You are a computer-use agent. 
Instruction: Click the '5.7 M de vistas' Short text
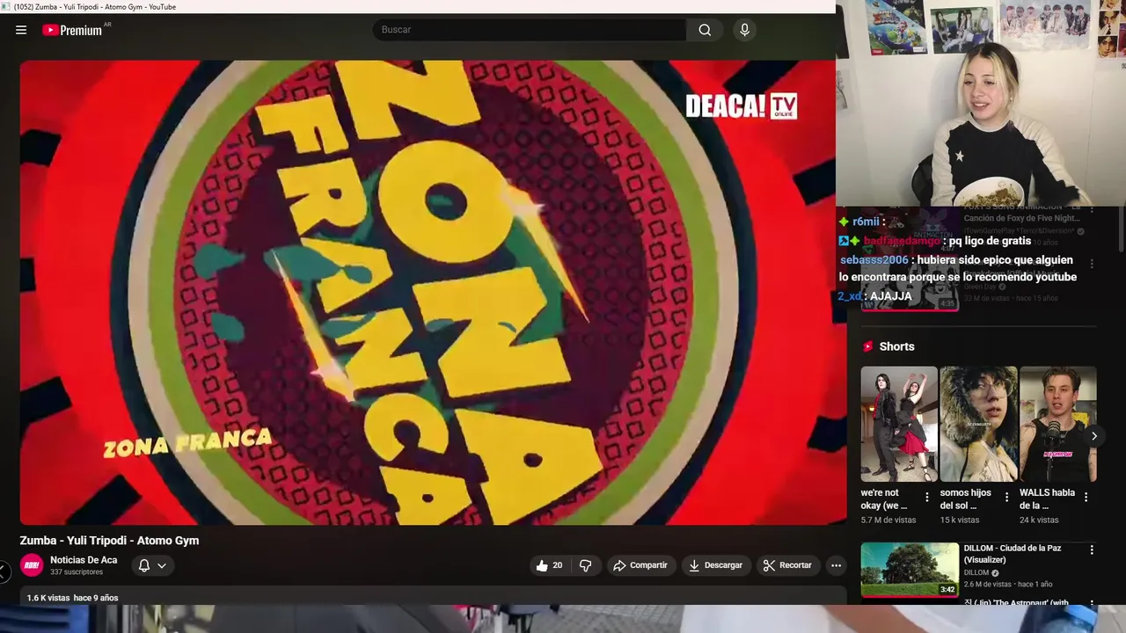click(x=888, y=520)
